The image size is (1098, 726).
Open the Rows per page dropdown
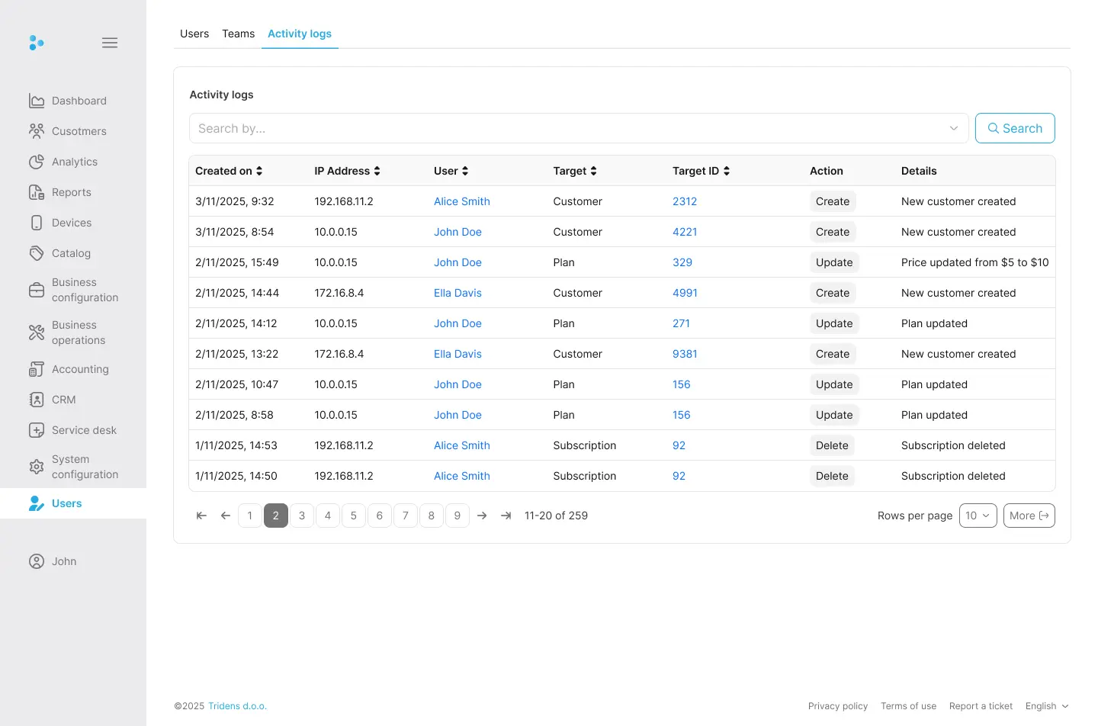[x=978, y=516]
